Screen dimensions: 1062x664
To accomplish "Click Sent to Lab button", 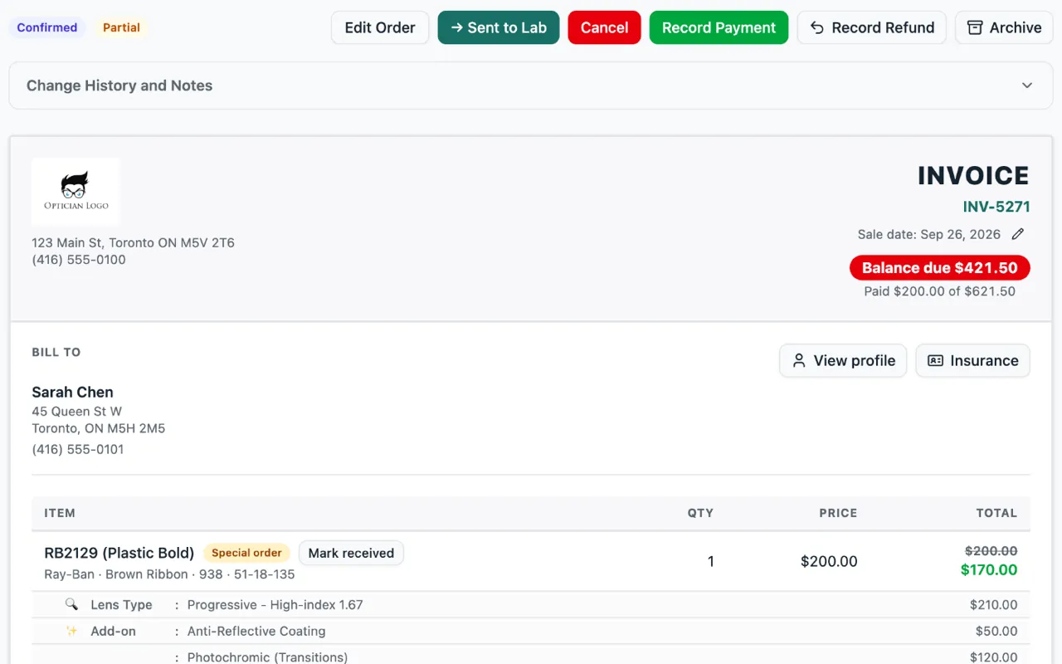I will (x=499, y=27).
